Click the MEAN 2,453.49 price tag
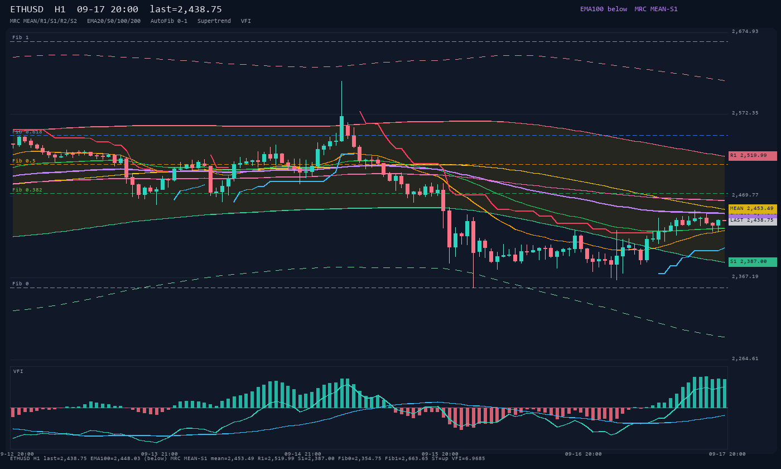The image size is (781, 469). (753, 208)
